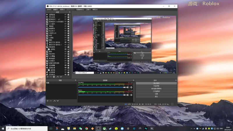The image size is (233, 131).
Task: Hide the 表情包 folder group
Action: point(66,49)
